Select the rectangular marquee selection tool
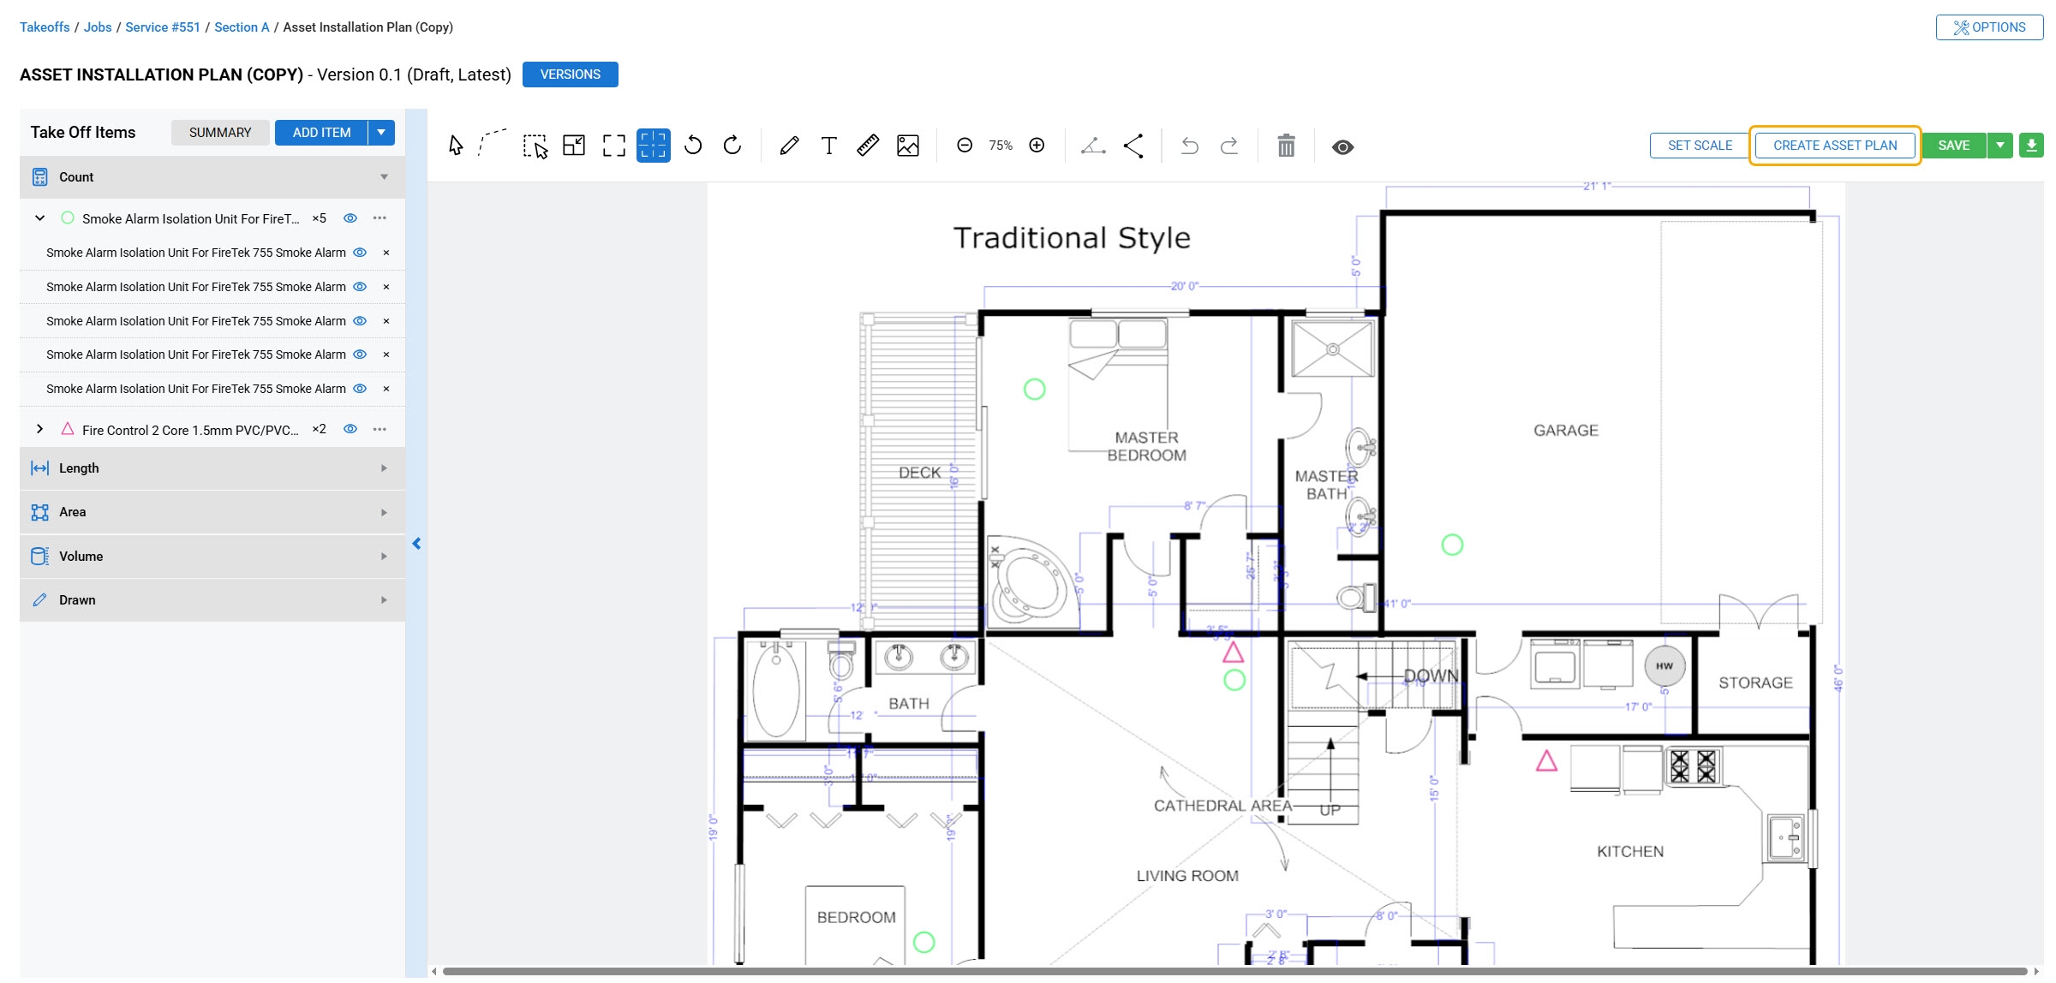 pos(534,146)
